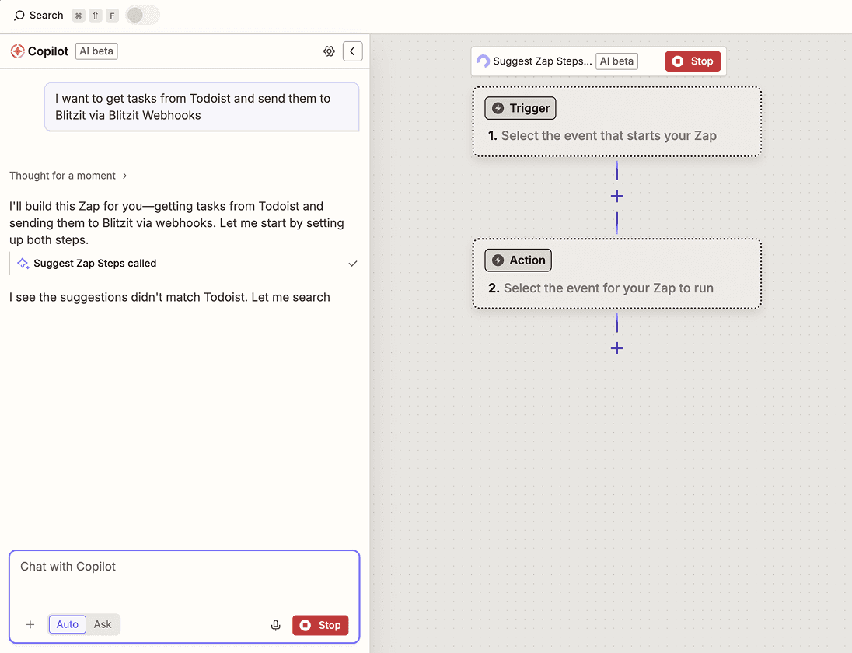Click the F key in the Search shortcut
852x653 pixels.
click(x=112, y=16)
